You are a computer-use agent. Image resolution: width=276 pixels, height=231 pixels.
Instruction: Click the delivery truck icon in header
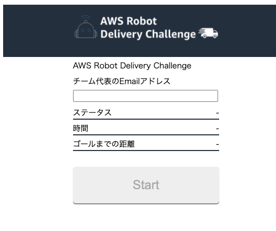click(208, 33)
